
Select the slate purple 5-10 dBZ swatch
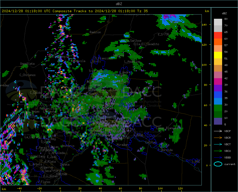click(x=218, y=121)
